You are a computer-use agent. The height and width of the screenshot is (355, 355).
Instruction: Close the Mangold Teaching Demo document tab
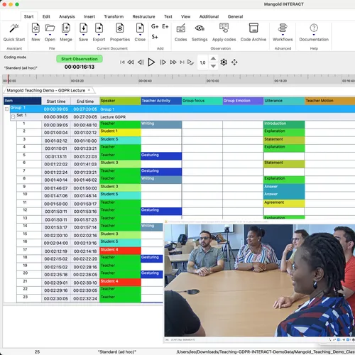pyautogui.click(x=89, y=90)
